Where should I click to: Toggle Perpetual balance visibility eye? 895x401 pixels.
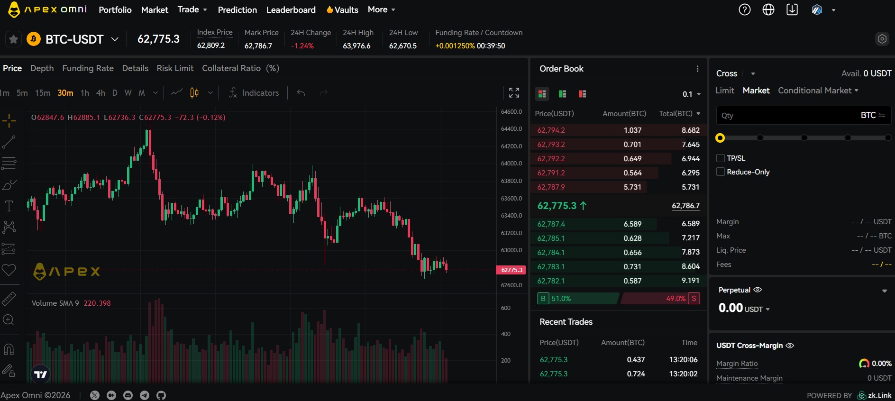click(758, 290)
